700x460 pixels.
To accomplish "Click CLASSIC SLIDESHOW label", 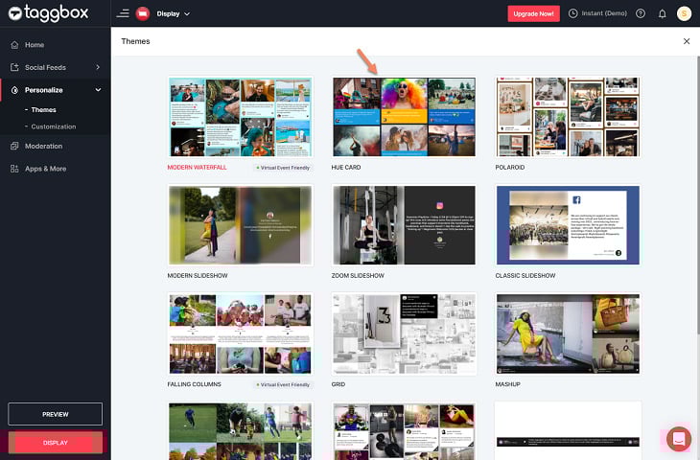I will point(525,276).
